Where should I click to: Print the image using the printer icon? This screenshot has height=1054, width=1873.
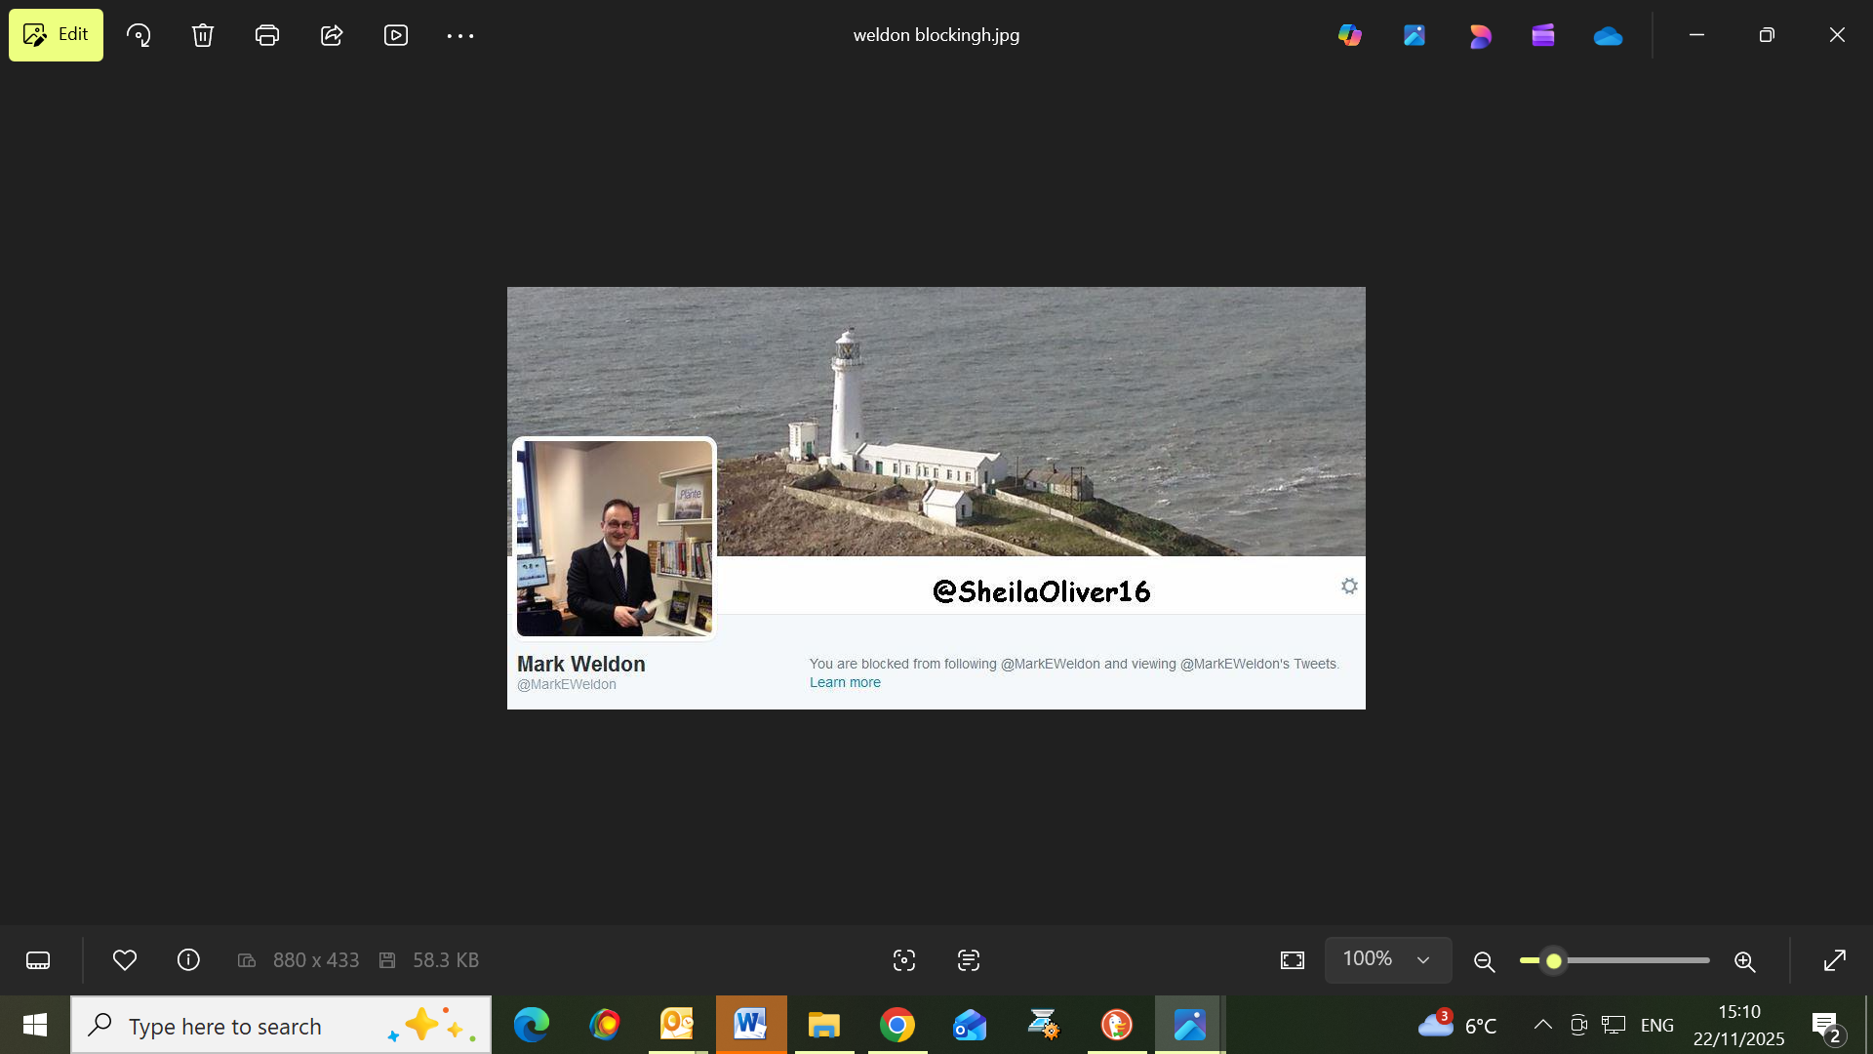pyautogui.click(x=266, y=35)
